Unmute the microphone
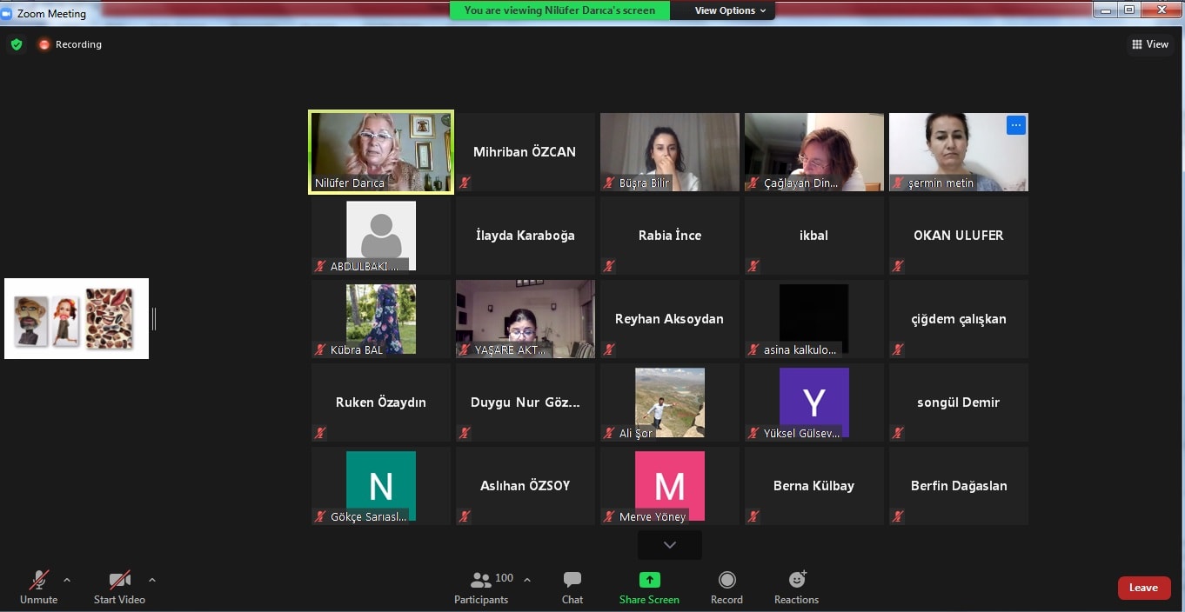This screenshot has height=612, width=1185. [38, 581]
